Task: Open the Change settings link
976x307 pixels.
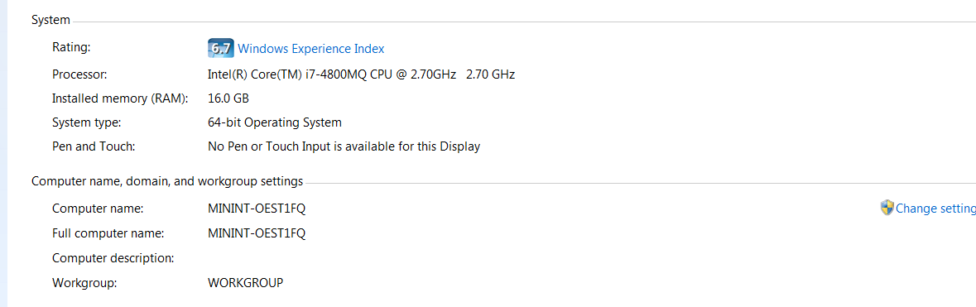Action: (x=935, y=209)
